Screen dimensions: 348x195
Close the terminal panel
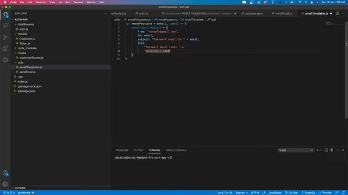pos(343,150)
